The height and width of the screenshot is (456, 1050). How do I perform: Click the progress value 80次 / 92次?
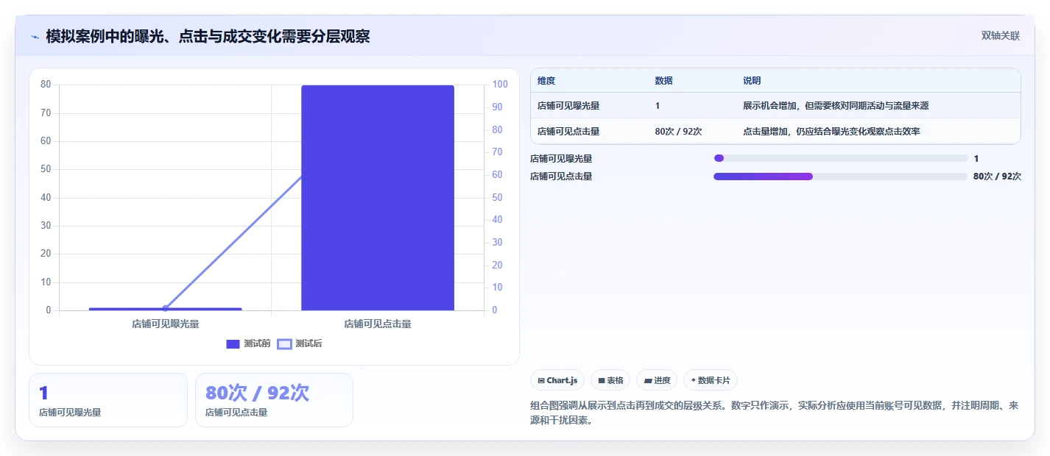click(997, 177)
